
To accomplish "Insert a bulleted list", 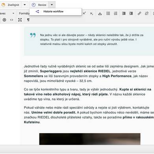I will (108, 13).
